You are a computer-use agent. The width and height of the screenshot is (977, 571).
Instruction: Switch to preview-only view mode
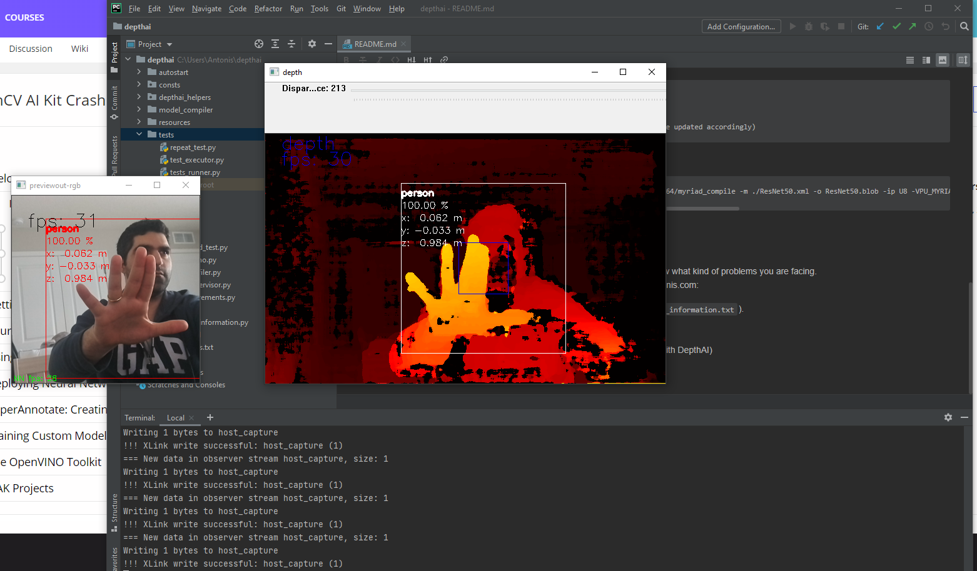point(943,60)
